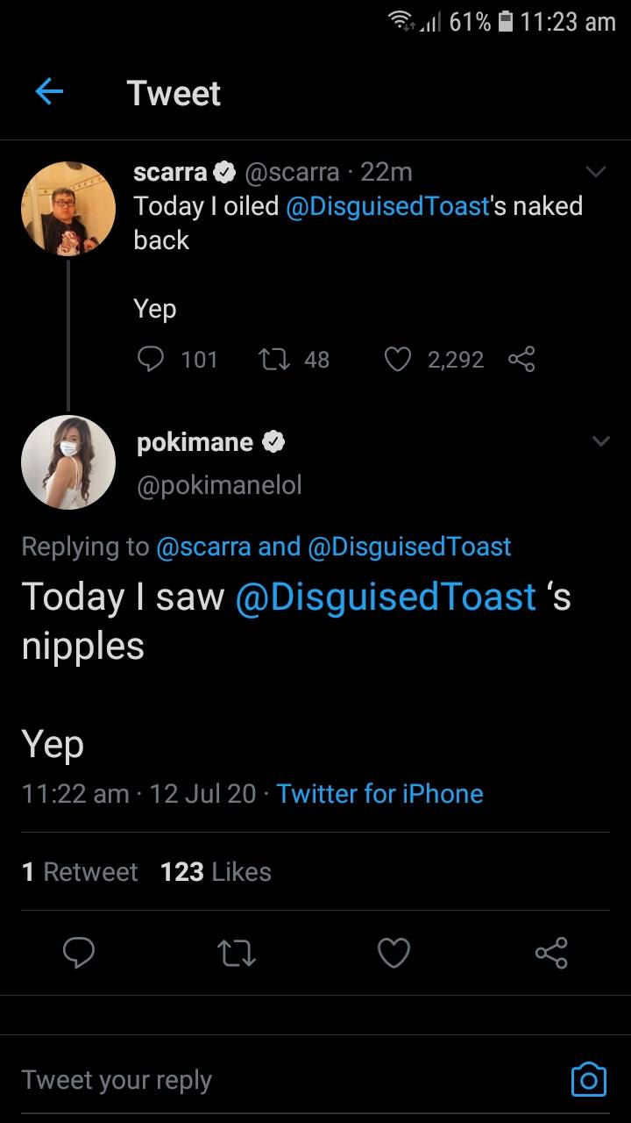Share scarra's tweet using share icon
The height and width of the screenshot is (1123, 631).
tap(521, 359)
